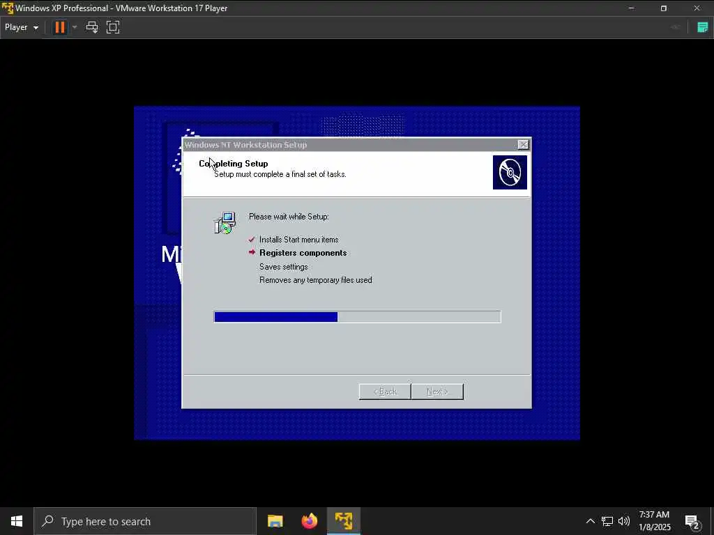Click the CD disc icon in setup header
This screenshot has width=714, height=535.
pos(510,173)
